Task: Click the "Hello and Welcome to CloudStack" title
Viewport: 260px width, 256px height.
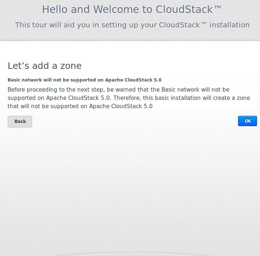Action: tap(132, 9)
